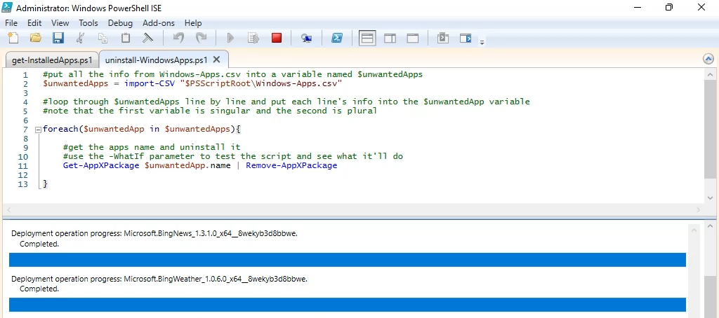Open the Add-ons menu

159,23
